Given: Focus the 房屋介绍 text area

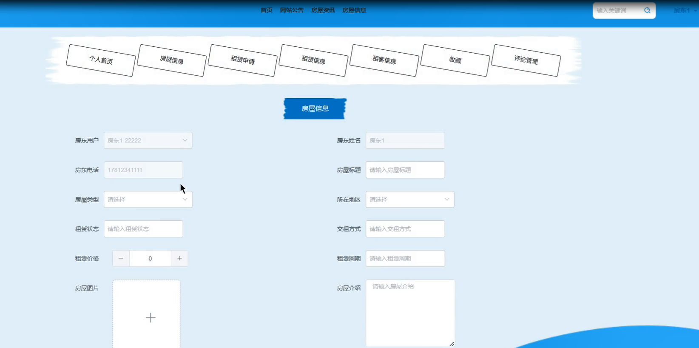Looking at the screenshot, I should (410, 313).
